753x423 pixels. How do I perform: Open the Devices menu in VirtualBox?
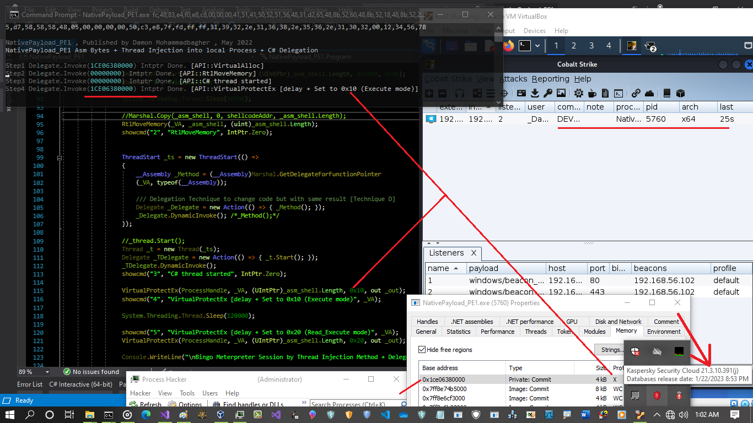click(x=535, y=31)
